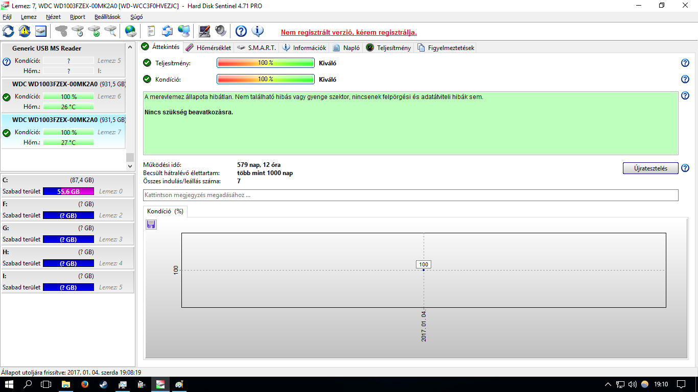698x392 pixels.
Task: Open the disk globe toolbar icon
Action: pyautogui.click(x=131, y=31)
